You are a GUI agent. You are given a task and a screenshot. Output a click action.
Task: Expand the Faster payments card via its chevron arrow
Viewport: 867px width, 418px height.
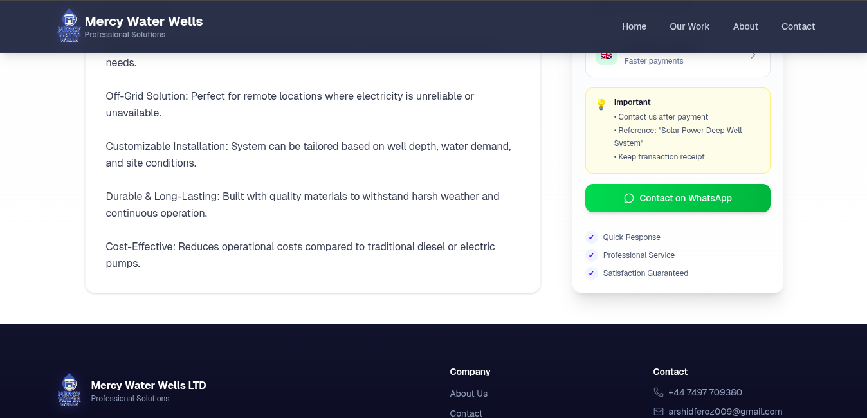(x=753, y=55)
